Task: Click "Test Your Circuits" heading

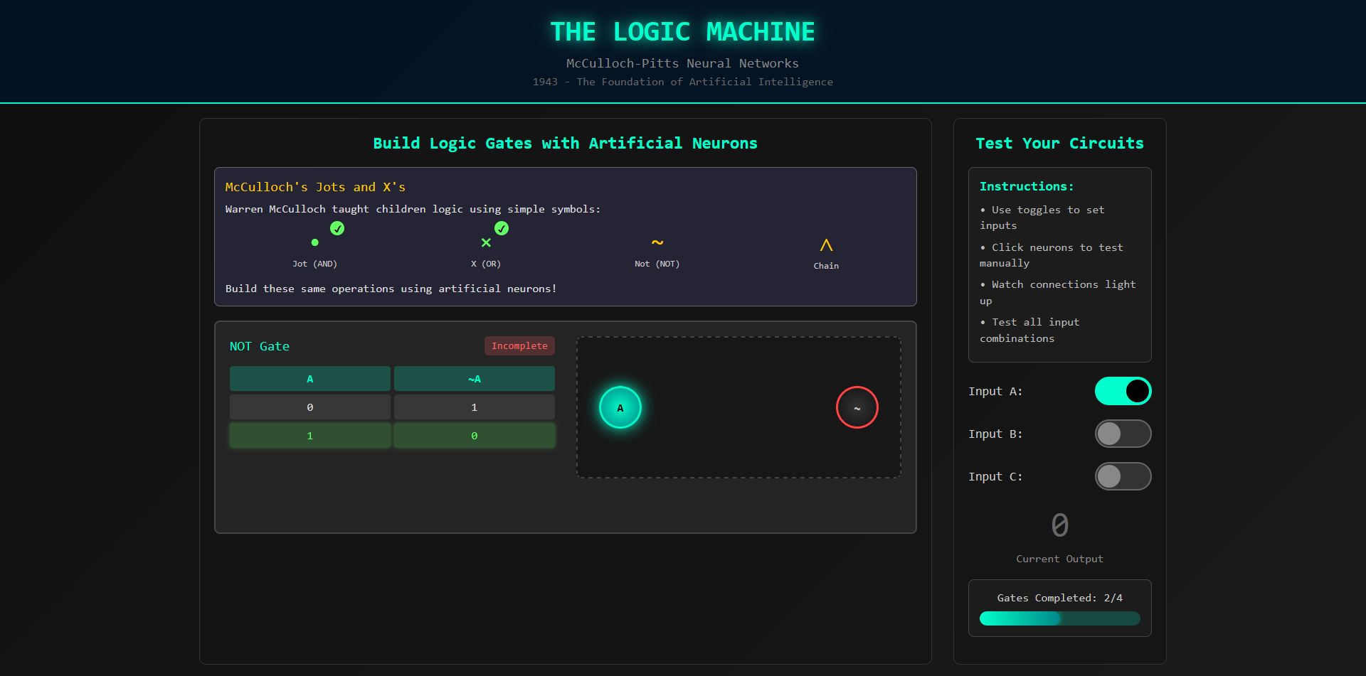Action: [x=1060, y=144]
